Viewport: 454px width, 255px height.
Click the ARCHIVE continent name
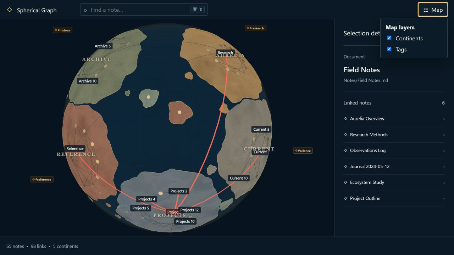(x=97, y=59)
